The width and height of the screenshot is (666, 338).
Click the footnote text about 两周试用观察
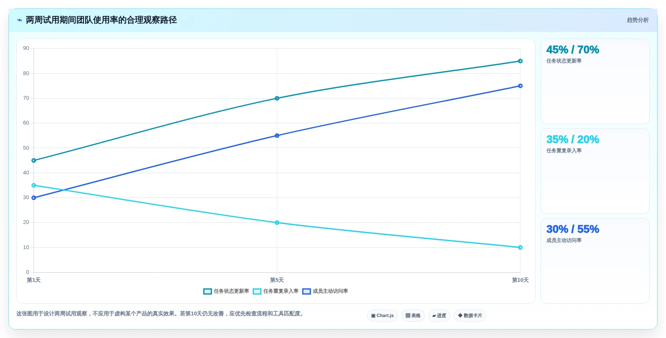tap(160, 314)
